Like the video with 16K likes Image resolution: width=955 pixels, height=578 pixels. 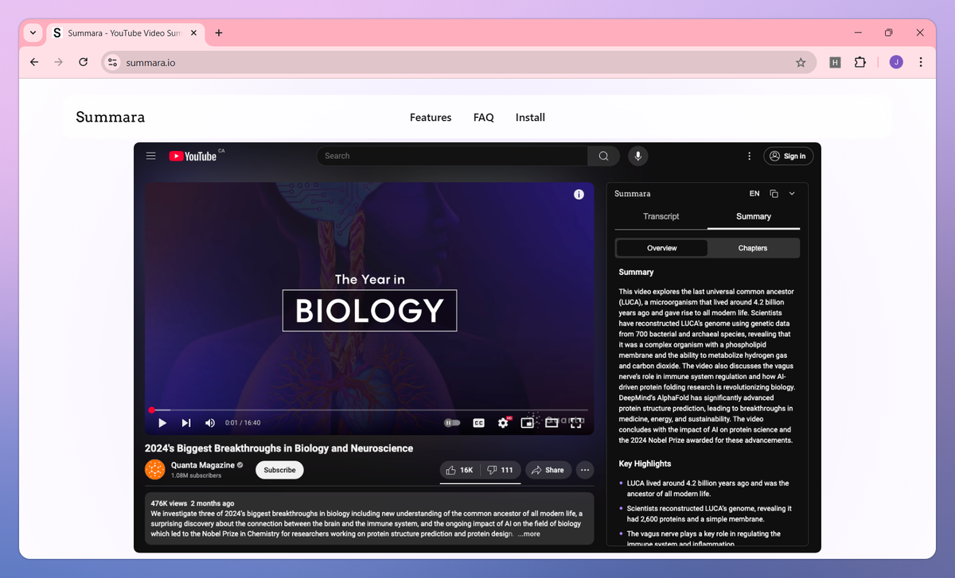pyautogui.click(x=460, y=470)
